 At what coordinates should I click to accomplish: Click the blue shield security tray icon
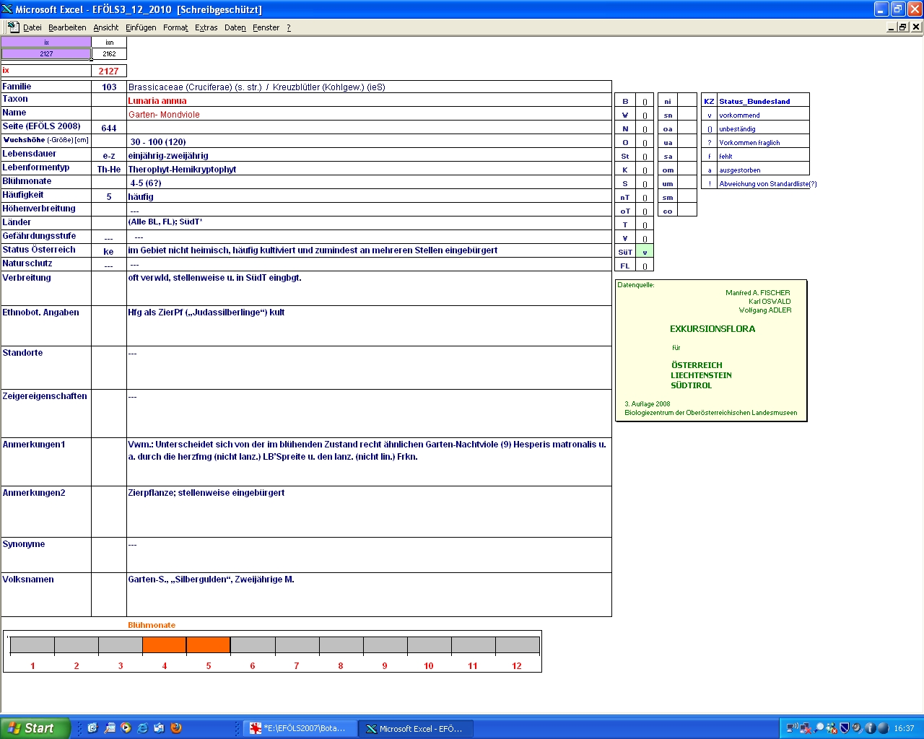(x=844, y=728)
